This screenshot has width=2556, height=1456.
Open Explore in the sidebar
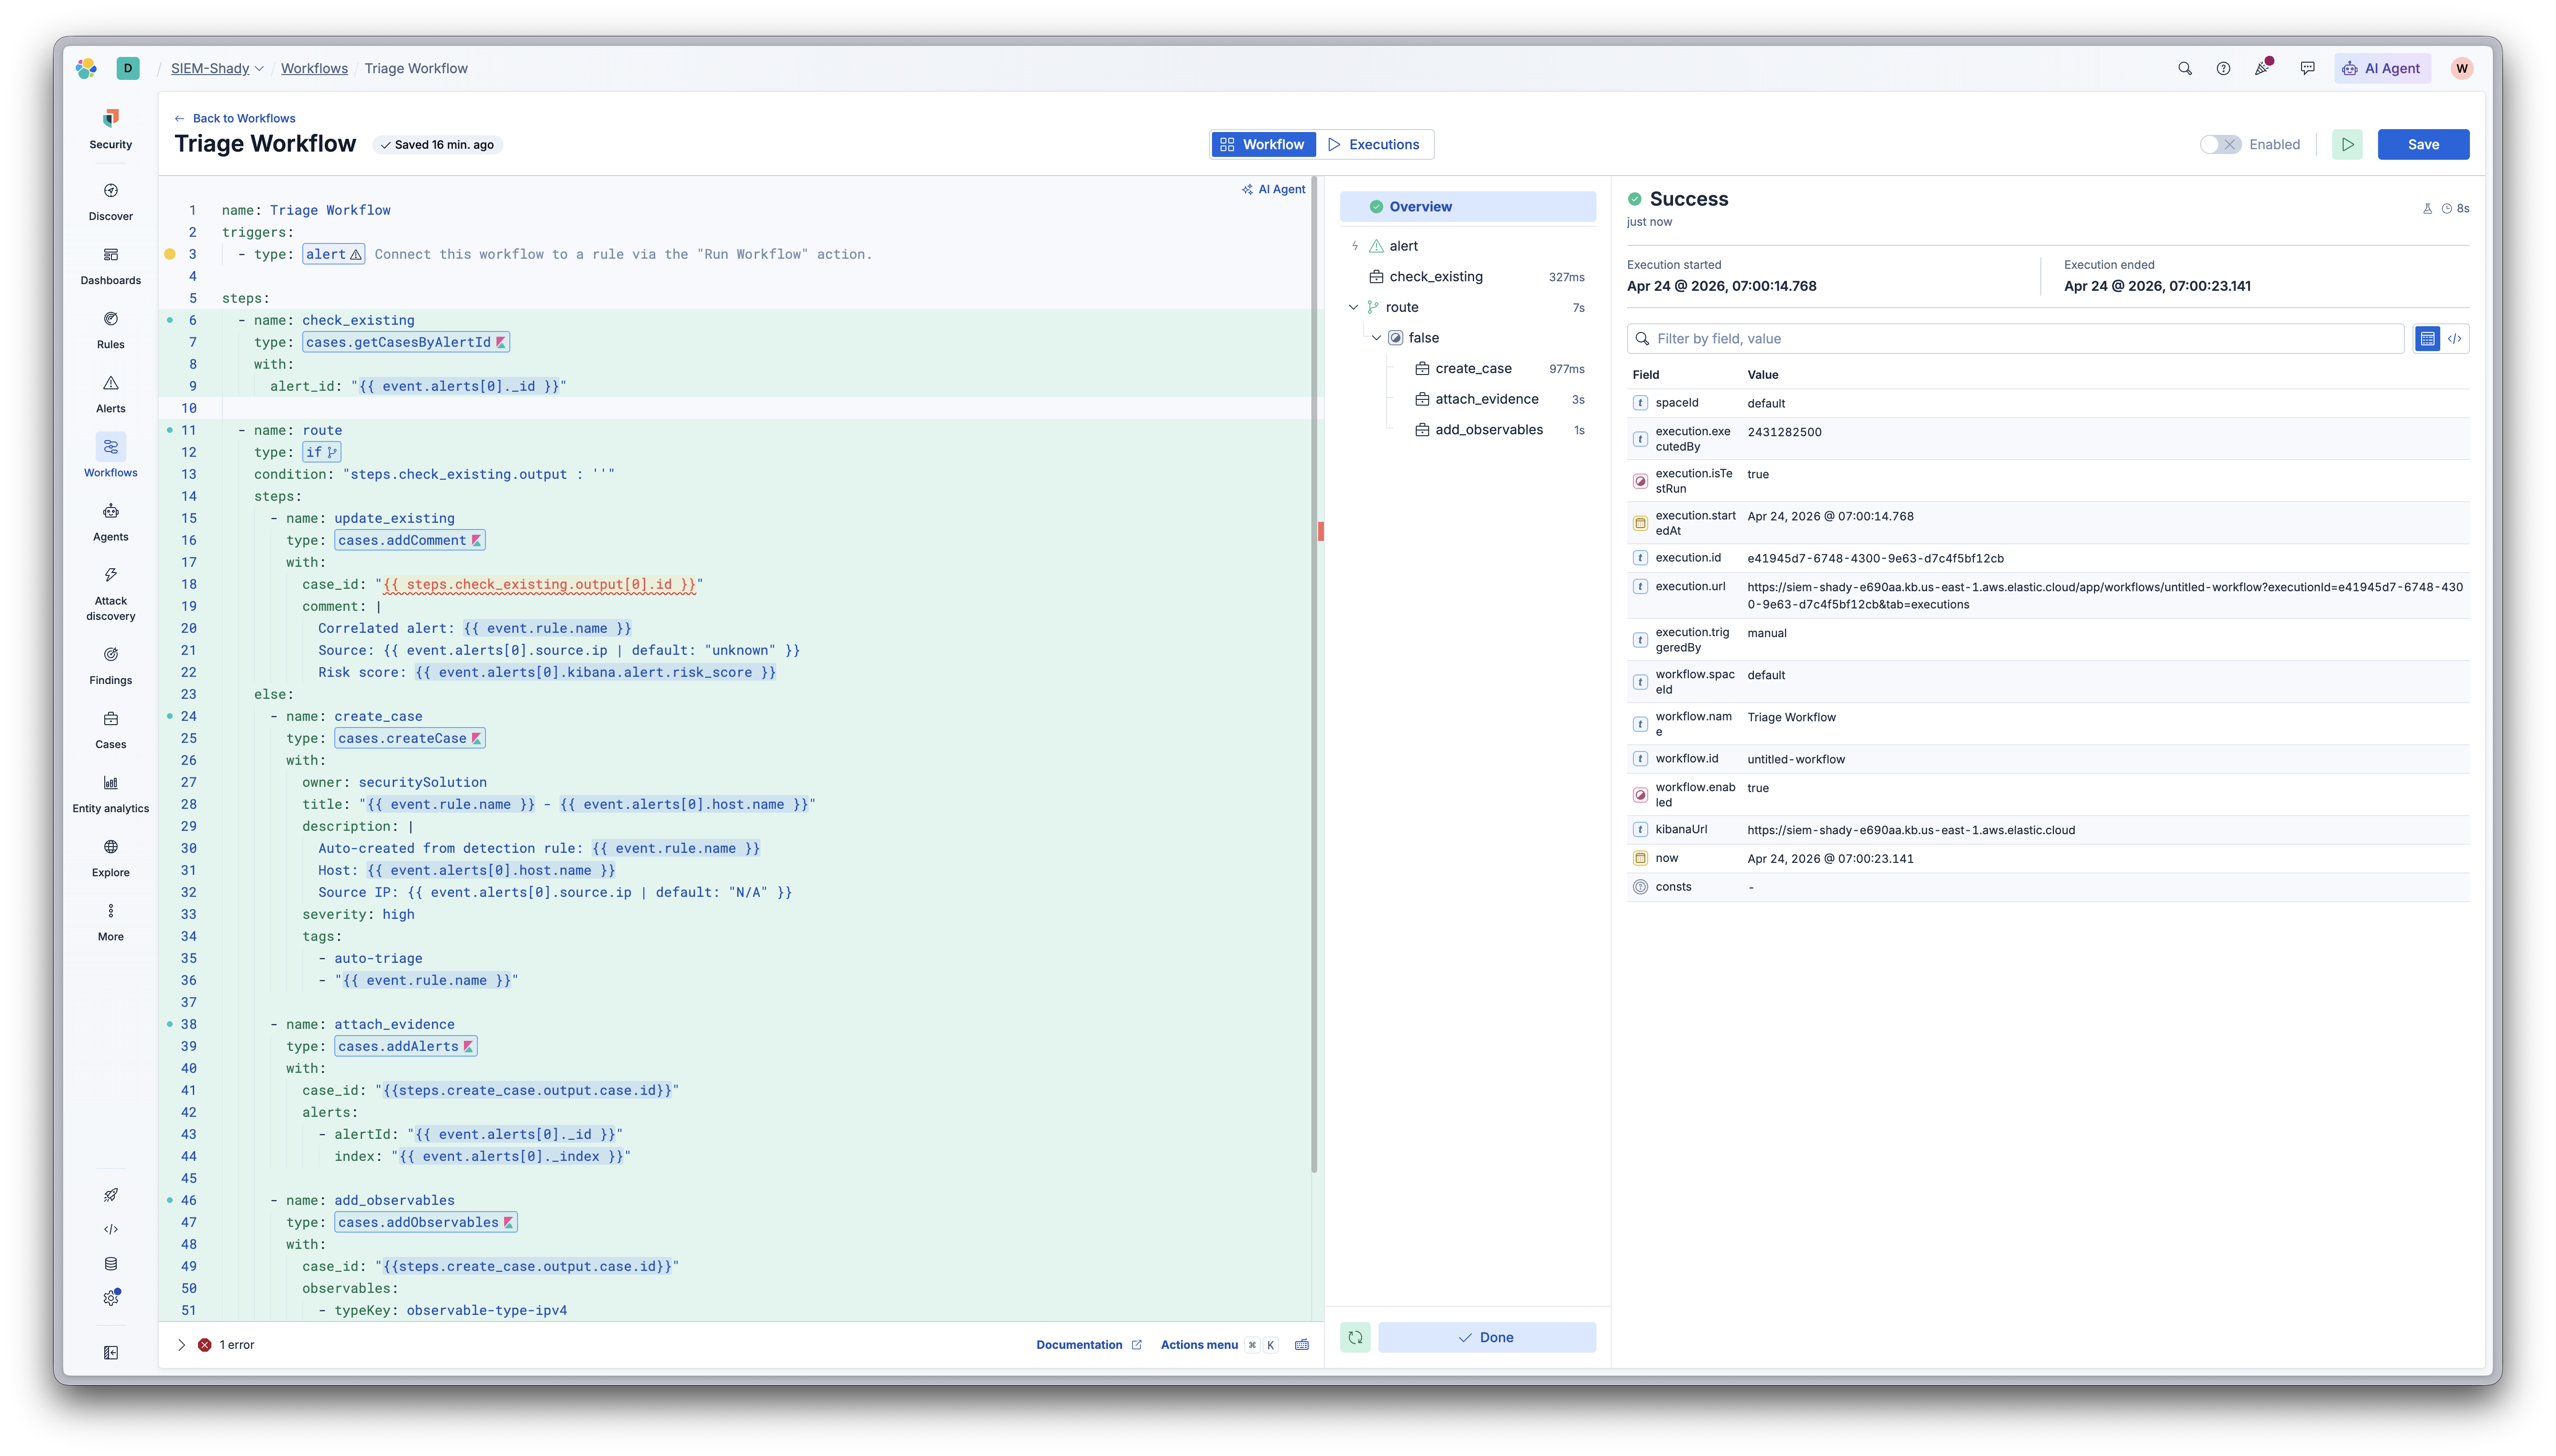pos(110,858)
